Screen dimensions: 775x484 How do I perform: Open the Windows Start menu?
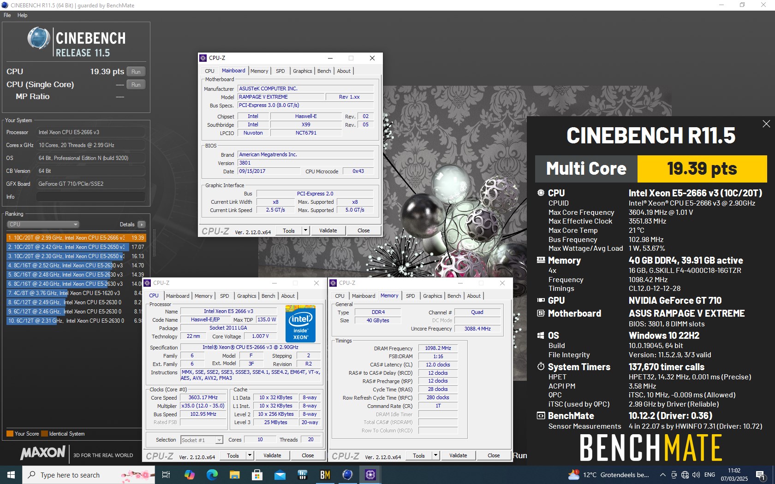11,475
